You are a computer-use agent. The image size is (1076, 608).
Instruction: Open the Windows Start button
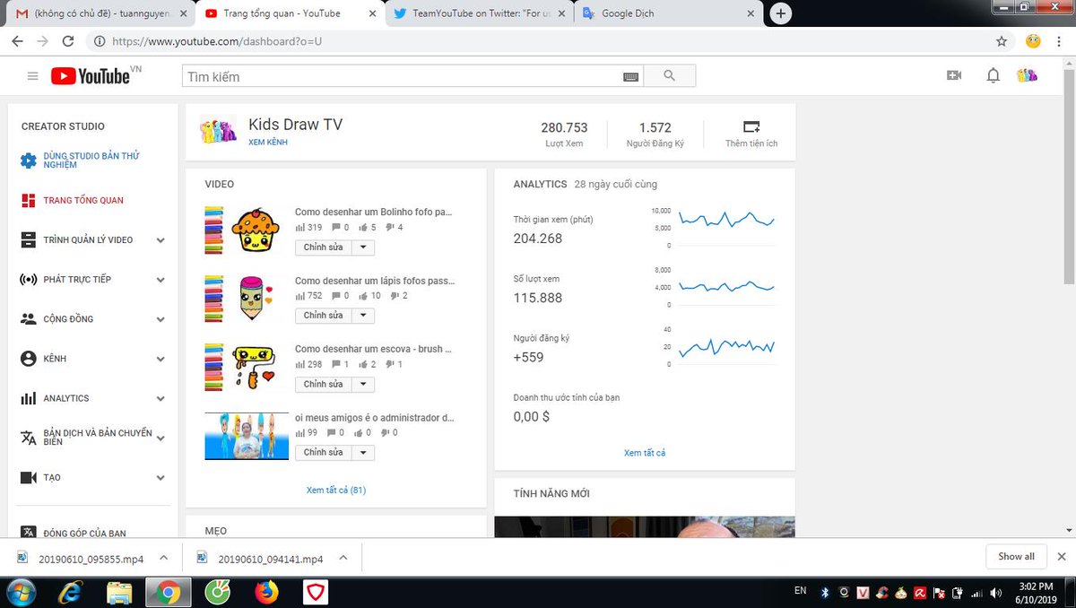click(20, 592)
